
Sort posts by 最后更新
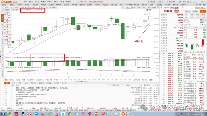click(x=147, y=85)
